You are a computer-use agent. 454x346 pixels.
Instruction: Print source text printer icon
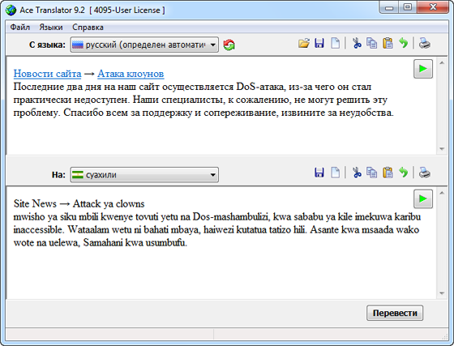click(x=425, y=44)
